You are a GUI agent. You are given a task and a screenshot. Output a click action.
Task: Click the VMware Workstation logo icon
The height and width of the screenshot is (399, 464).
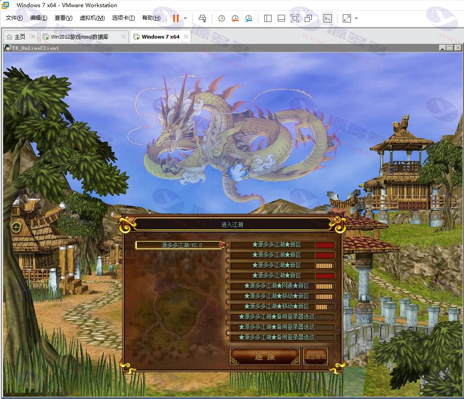coord(5,5)
